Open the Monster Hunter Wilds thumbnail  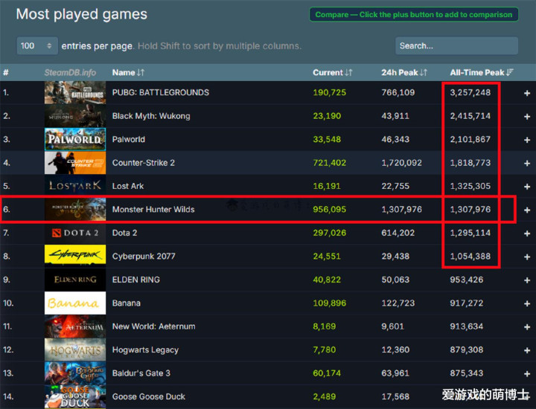tap(75, 209)
